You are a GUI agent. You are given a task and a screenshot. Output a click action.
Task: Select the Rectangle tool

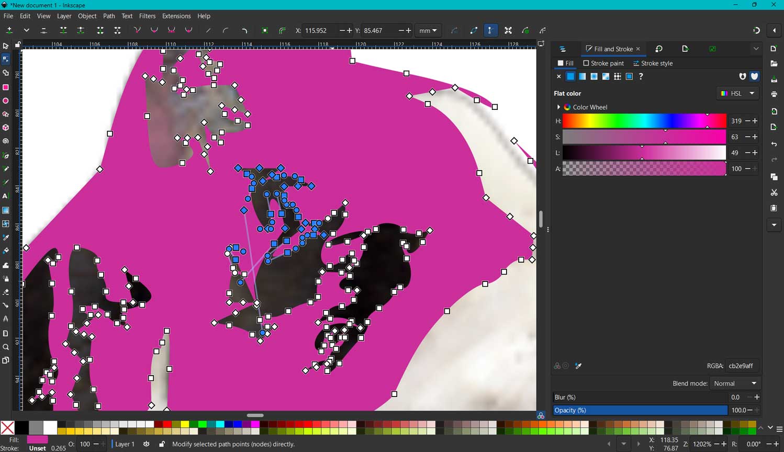[5, 87]
